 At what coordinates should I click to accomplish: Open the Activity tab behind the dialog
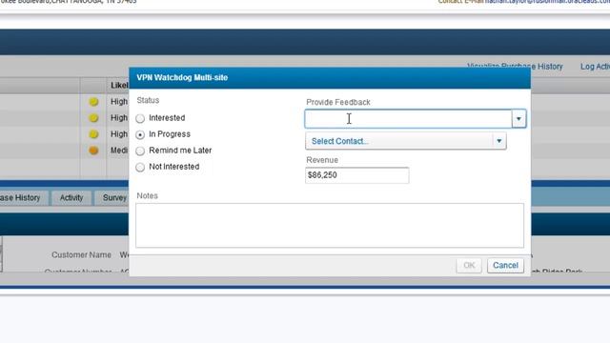point(71,197)
